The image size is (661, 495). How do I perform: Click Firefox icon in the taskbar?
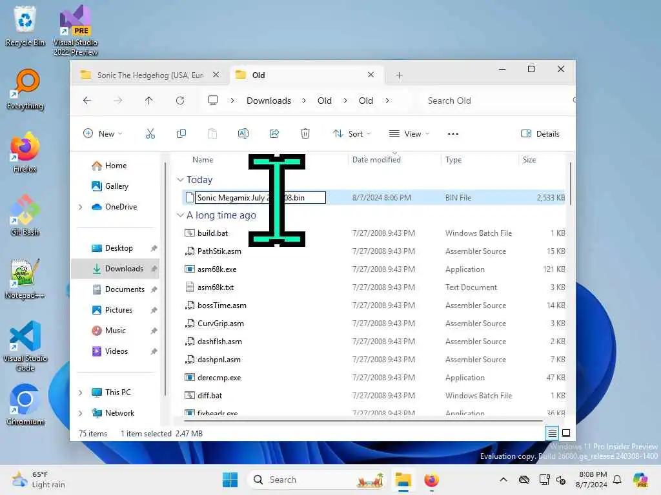[431, 480]
